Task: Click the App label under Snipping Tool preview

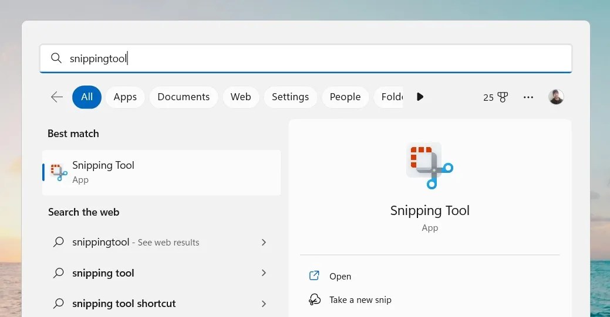Action: point(430,228)
